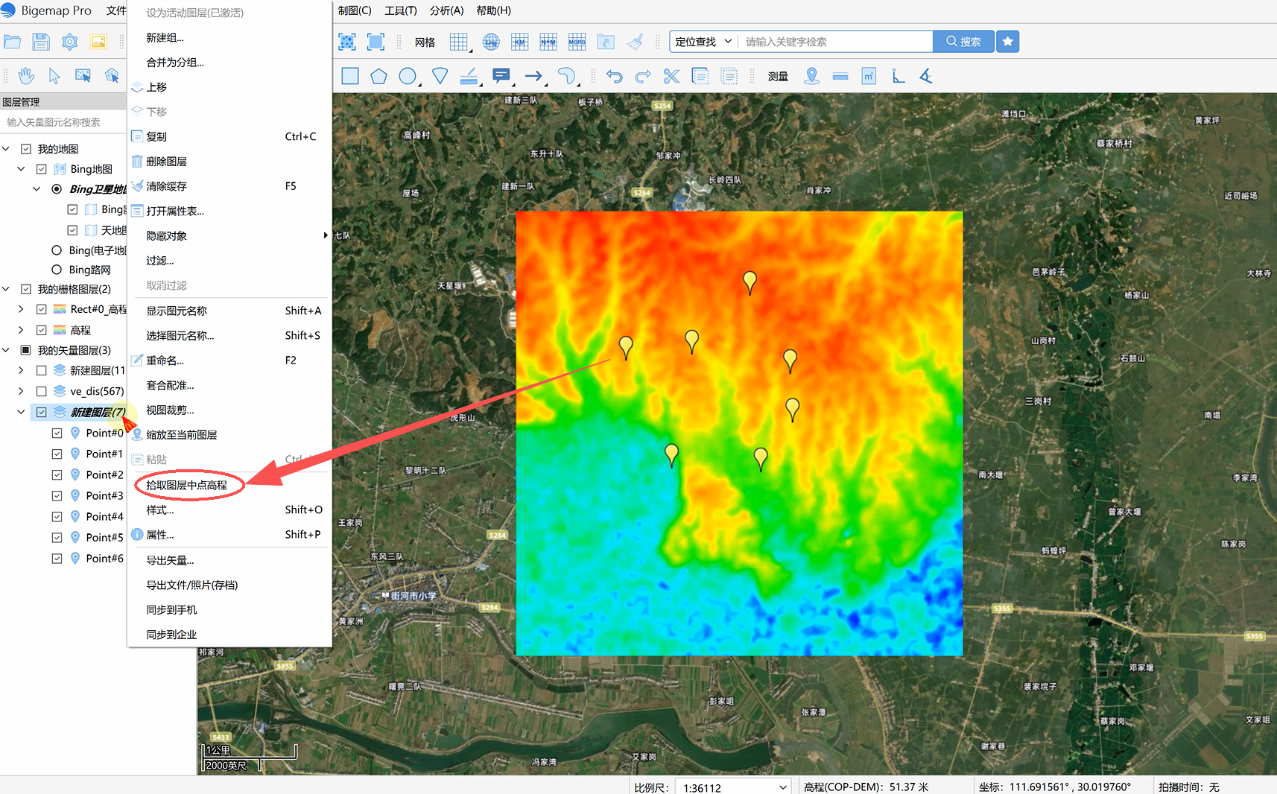Select the Point#0 tree item
The height and width of the screenshot is (794, 1277).
pyautogui.click(x=104, y=433)
